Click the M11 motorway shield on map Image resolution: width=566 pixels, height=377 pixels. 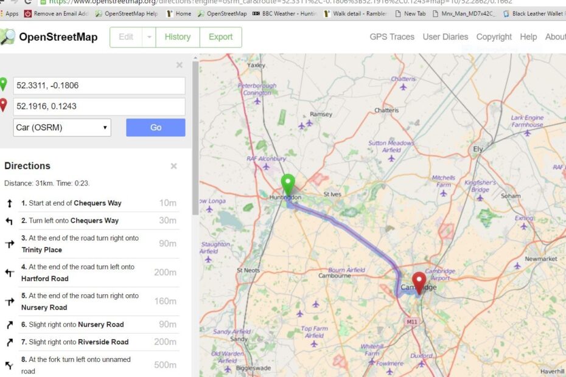click(x=412, y=322)
